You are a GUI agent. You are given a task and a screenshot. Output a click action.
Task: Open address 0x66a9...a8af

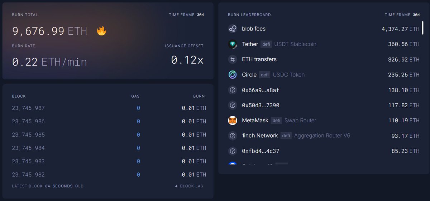click(x=261, y=90)
